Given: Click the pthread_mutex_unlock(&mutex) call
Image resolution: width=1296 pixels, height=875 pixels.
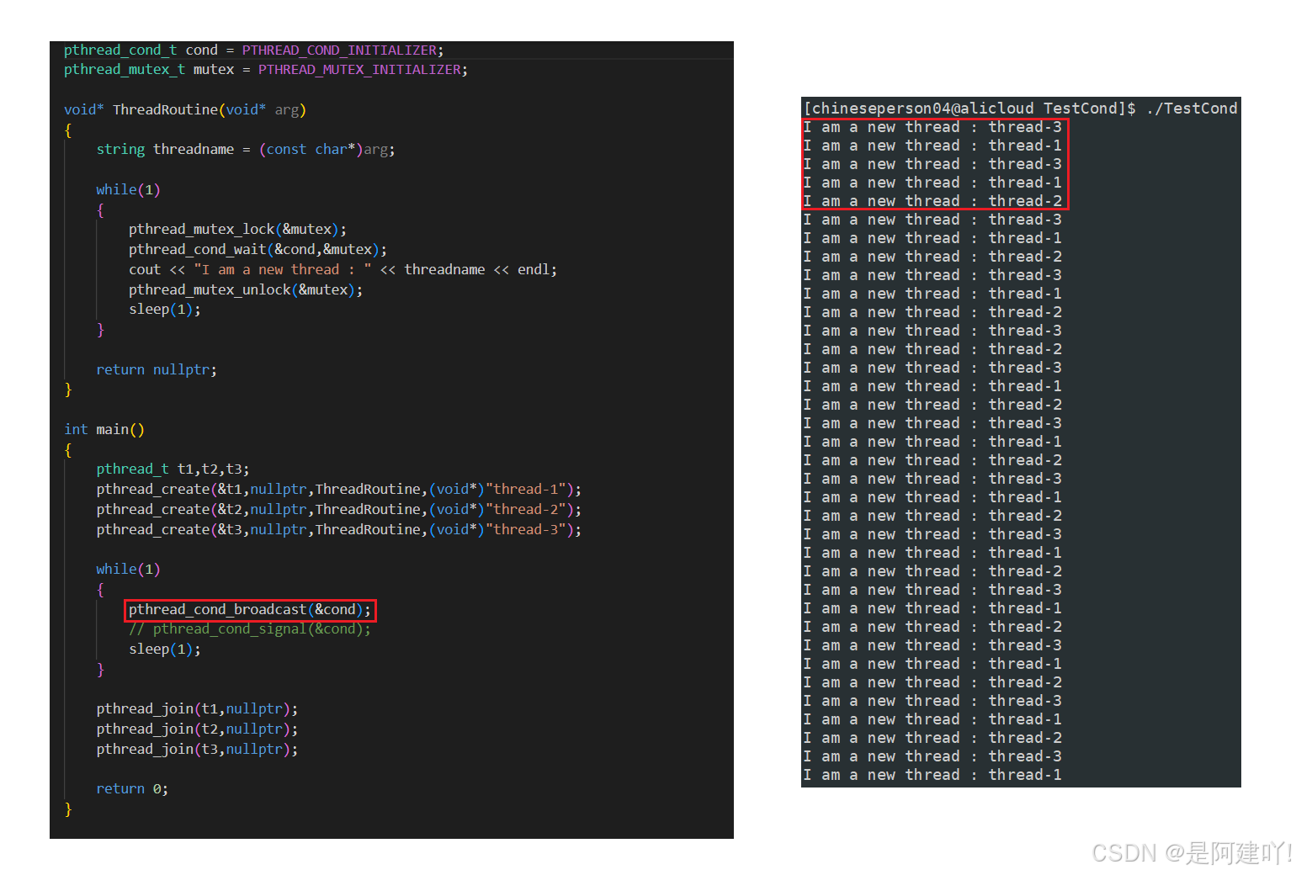Looking at the screenshot, I should pyautogui.click(x=245, y=290).
